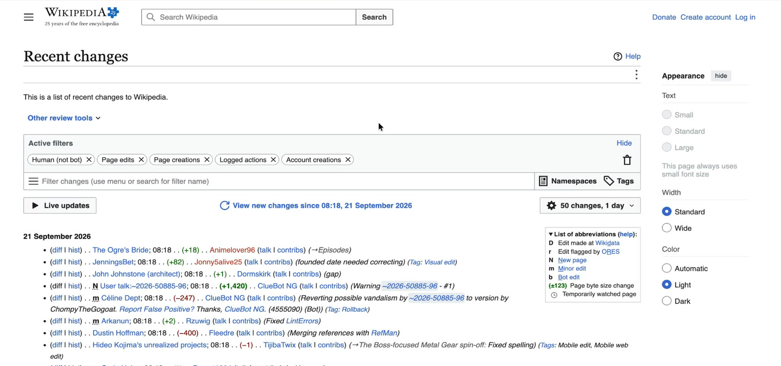Open the three-dot page options menu

[636, 75]
